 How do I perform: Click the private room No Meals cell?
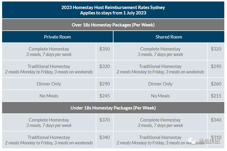pos(49,96)
